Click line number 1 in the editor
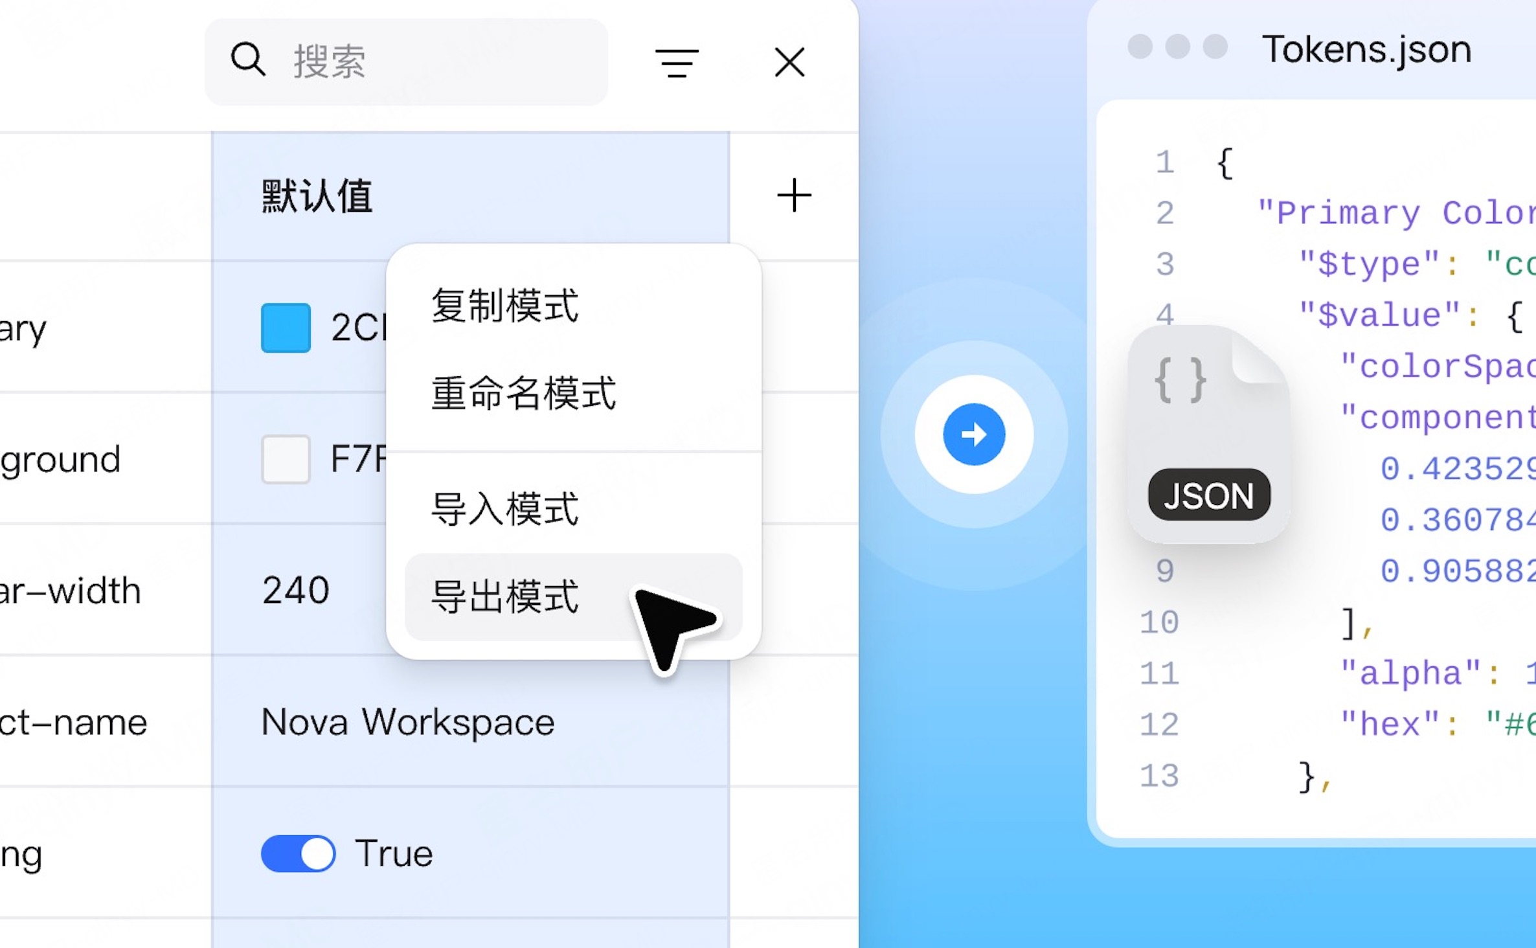The width and height of the screenshot is (1536, 948). click(1165, 162)
